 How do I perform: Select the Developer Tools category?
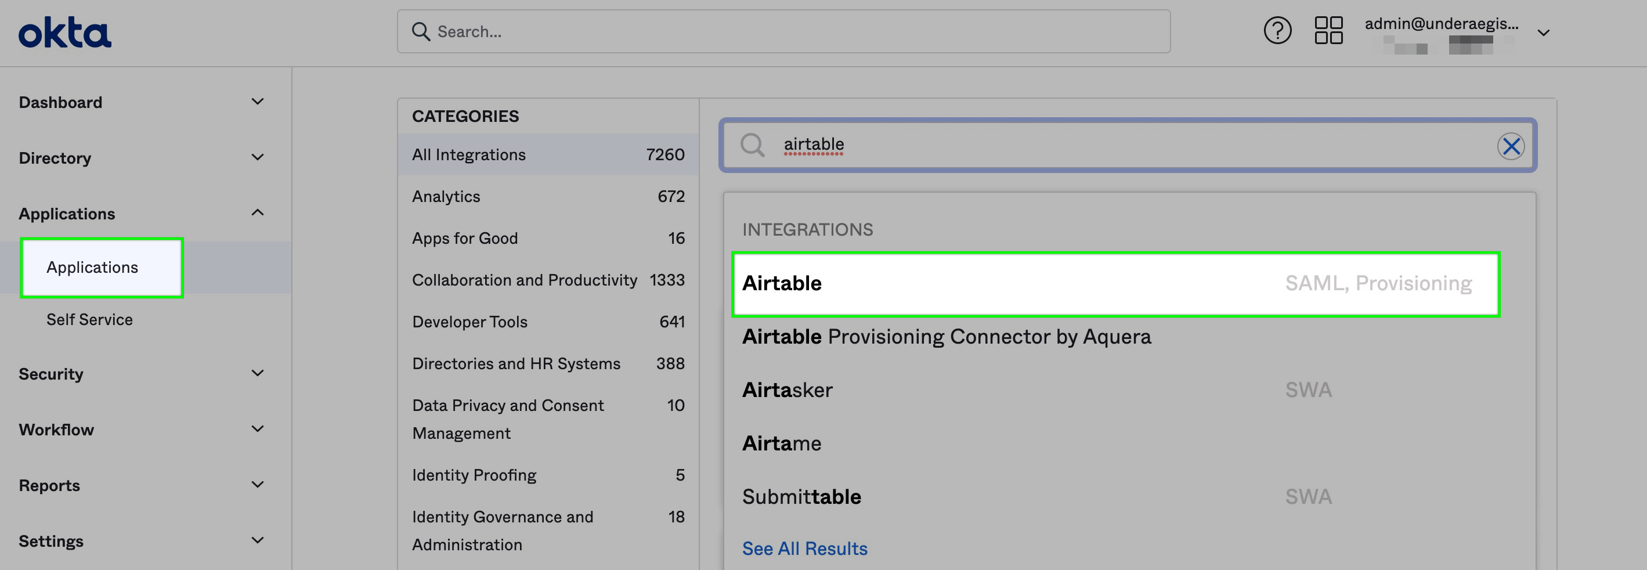[x=548, y=322]
